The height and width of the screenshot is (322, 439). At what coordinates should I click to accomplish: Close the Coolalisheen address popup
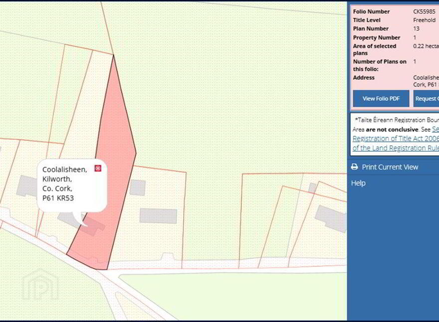tap(98, 168)
